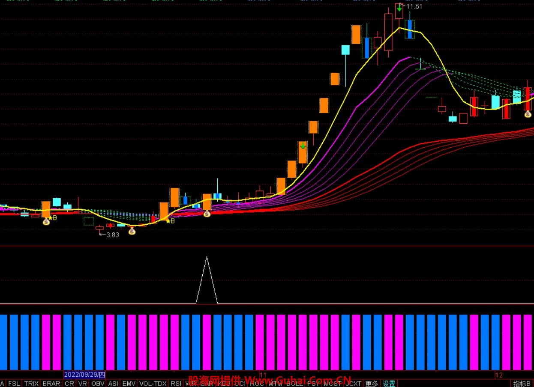The height and width of the screenshot is (387, 534).
Task: Expand the 更多 (more) indicators list
Action: coord(372,384)
